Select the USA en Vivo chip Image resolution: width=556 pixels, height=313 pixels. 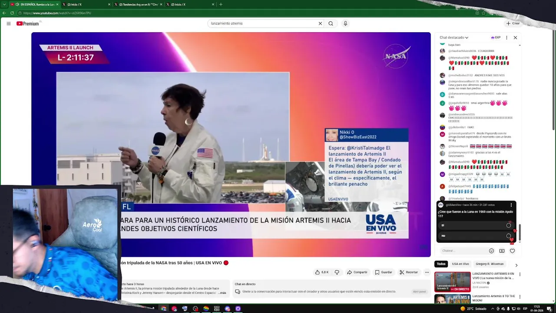click(460, 264)
